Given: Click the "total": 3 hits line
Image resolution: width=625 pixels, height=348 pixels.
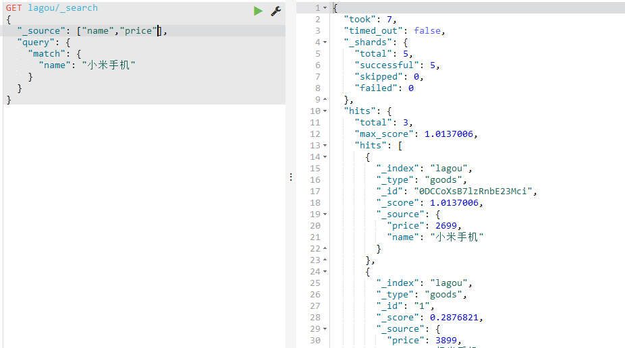Looking at the screenshot, I should (383, 123).
